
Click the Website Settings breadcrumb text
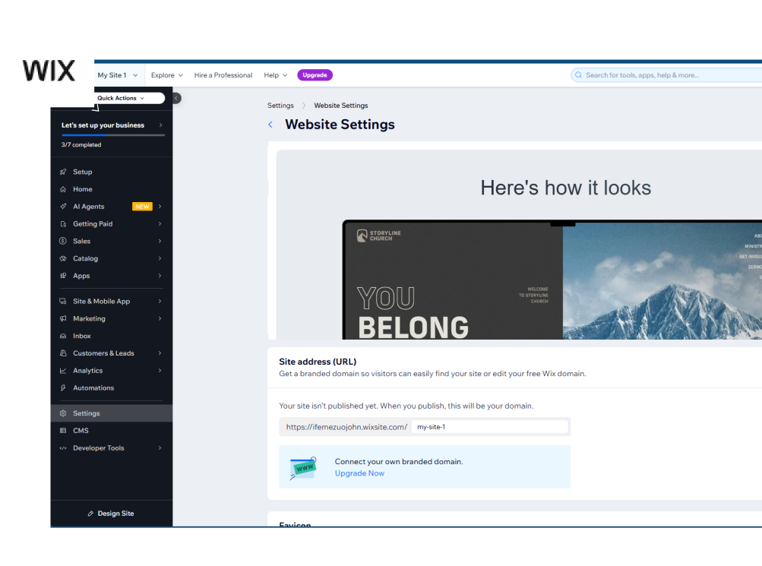click(340, 106)
